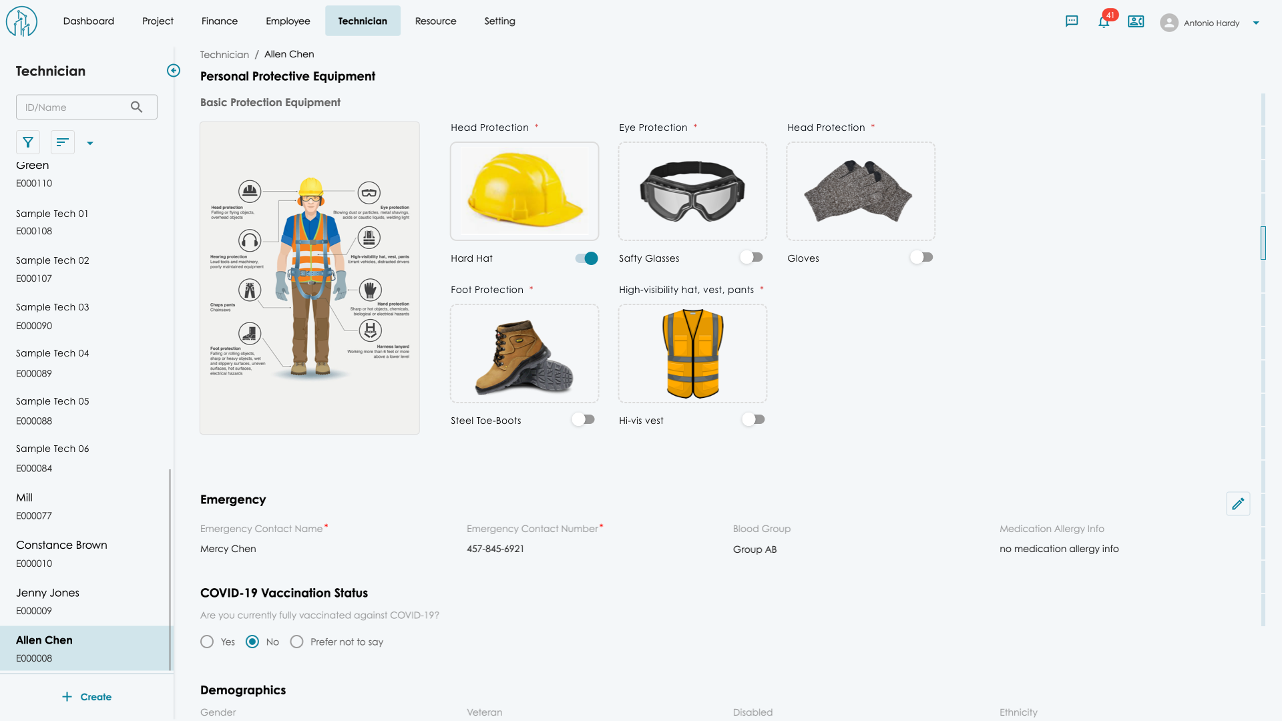The width and height of the screenshot is (1282, 721).
Task: Turn off the Hard Hat toggle
Action: point(586,258)
